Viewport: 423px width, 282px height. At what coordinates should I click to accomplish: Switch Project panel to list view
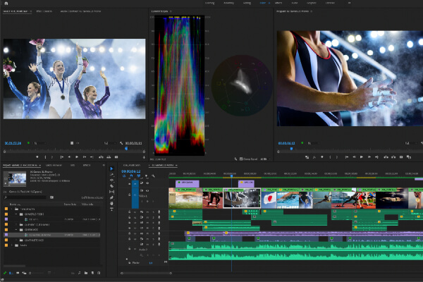coord(11,273)
